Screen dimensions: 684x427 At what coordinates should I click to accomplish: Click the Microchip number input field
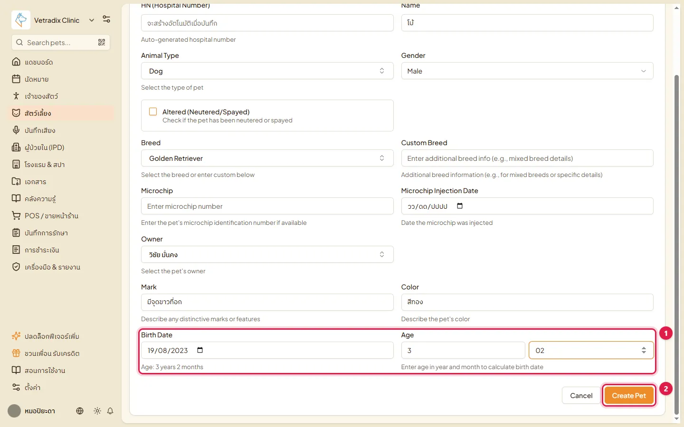pos(267,206)
